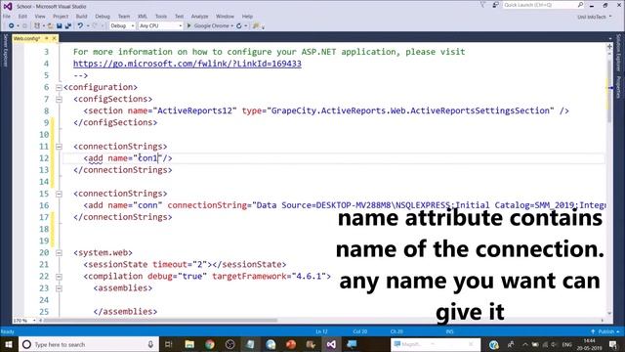Click the Save icon in the toolbar
625x352 pixels.
tap(59, 26)
